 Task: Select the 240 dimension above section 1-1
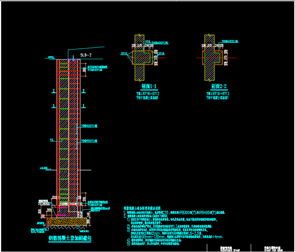(147, 45)
